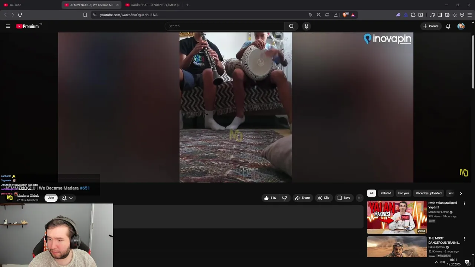The width and height of the screenshot is (475, 267).
Task: Switch to the KADİR FIRAT browser tab
Action: (152, 5)
